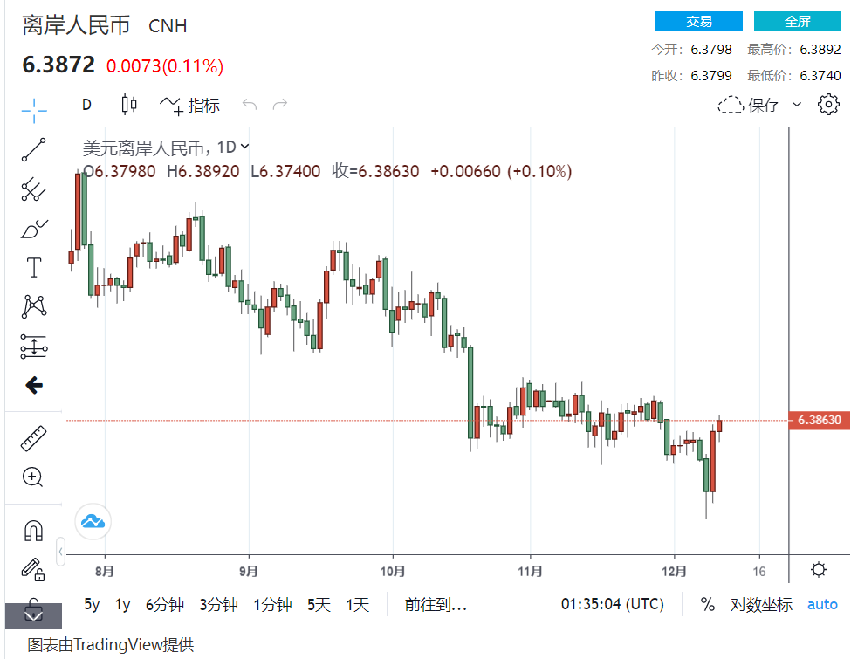Select the trend line drawing tool
This screenshot has height=659, width=851.
click(x=34, y=150)
